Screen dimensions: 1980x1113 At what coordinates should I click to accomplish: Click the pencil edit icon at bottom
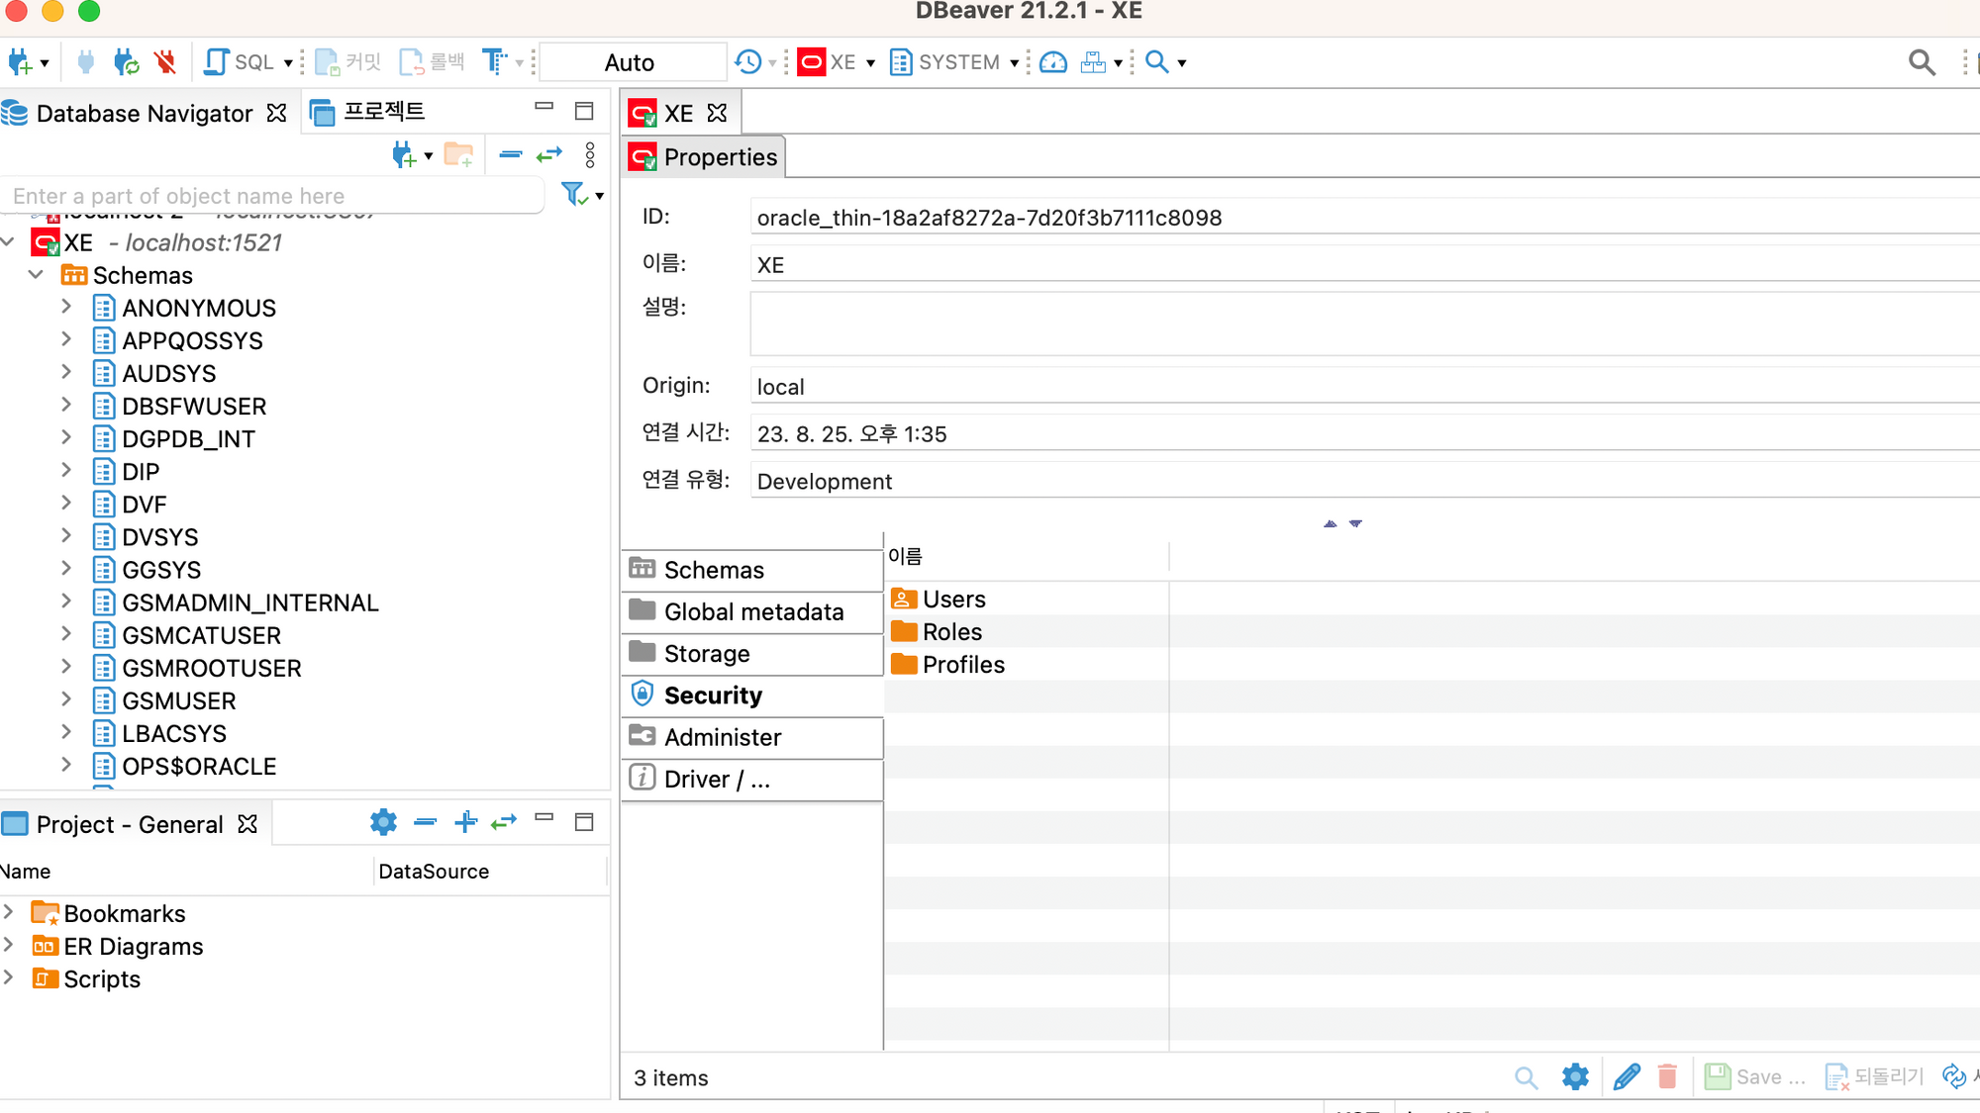[x=1626, y=1076]
